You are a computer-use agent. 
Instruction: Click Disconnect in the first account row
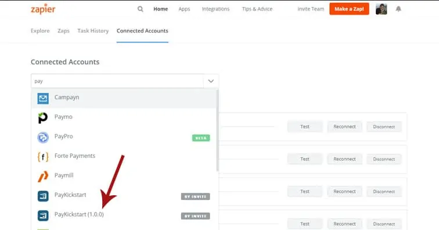(384, 127)
